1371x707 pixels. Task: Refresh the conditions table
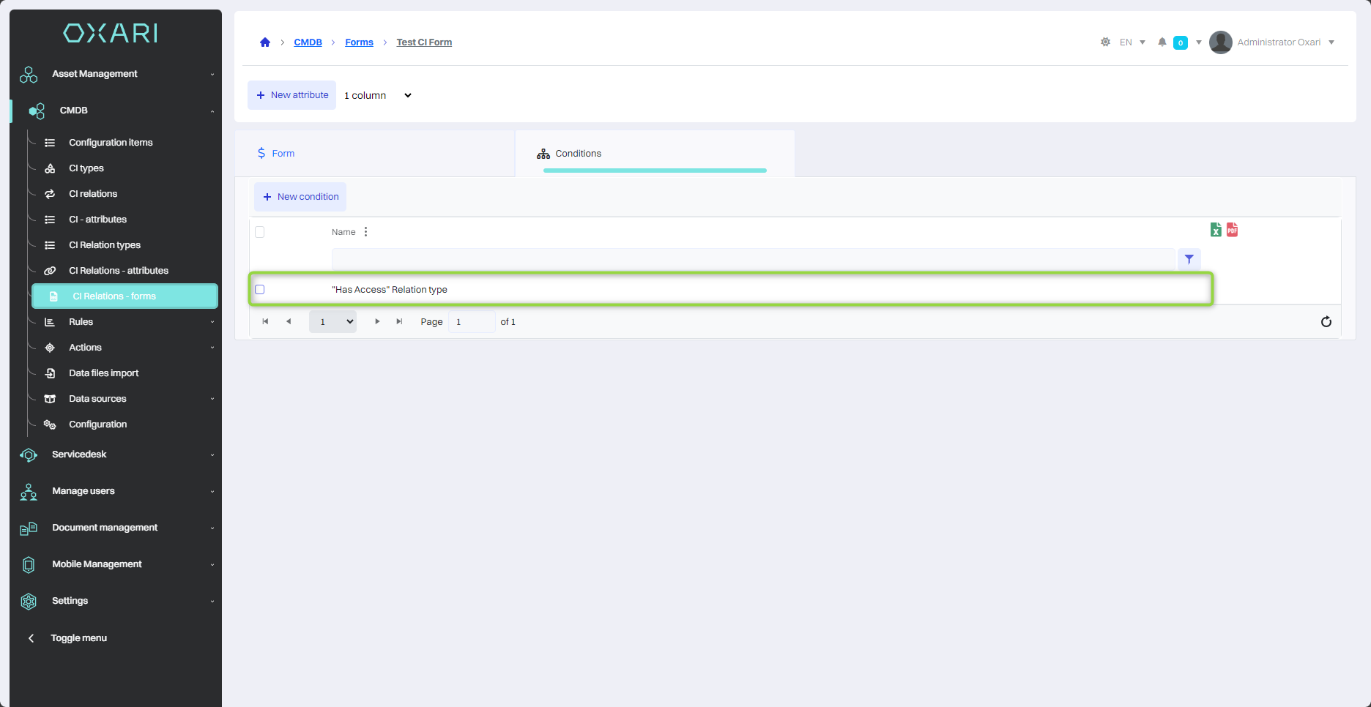click(1326, 322)
